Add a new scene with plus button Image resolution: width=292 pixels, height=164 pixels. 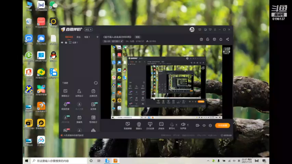(x=97, y=37)
